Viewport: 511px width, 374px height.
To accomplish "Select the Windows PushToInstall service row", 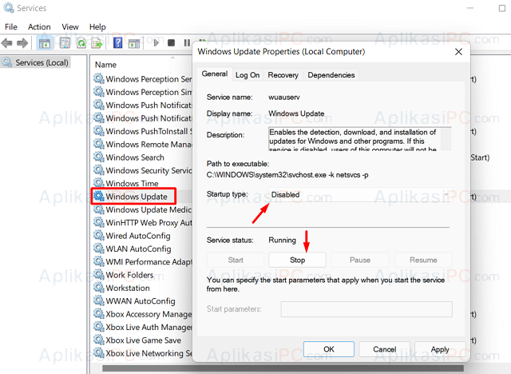I will [x=142, y=131].
